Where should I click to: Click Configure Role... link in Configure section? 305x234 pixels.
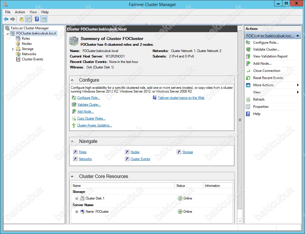89,98
